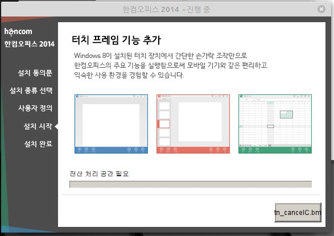Click the red presentation preview thumbnail
The height and width of the screenshot is (236, 334).
[x=193, y=124]
